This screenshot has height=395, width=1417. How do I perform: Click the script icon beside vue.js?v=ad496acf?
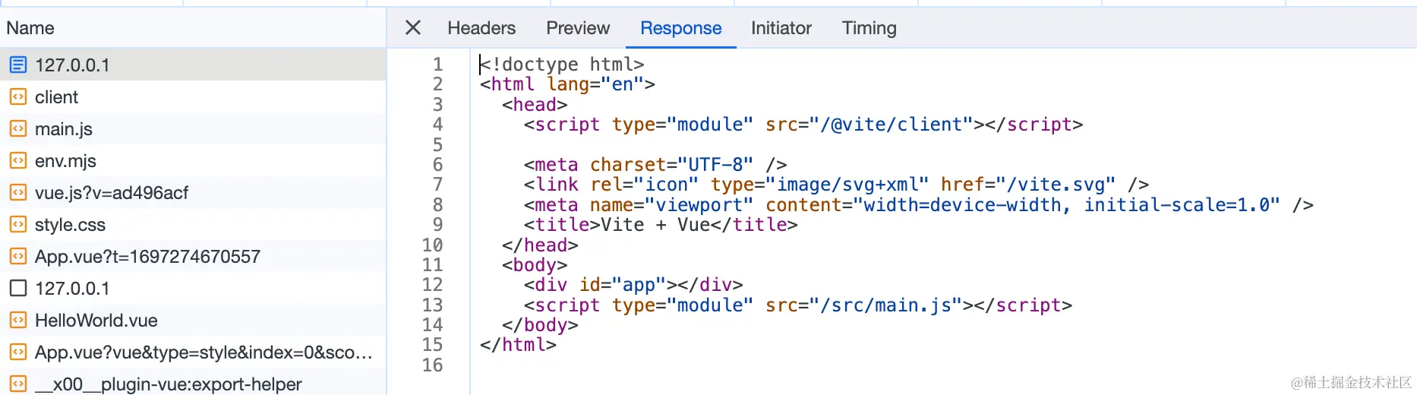(18, 192)
